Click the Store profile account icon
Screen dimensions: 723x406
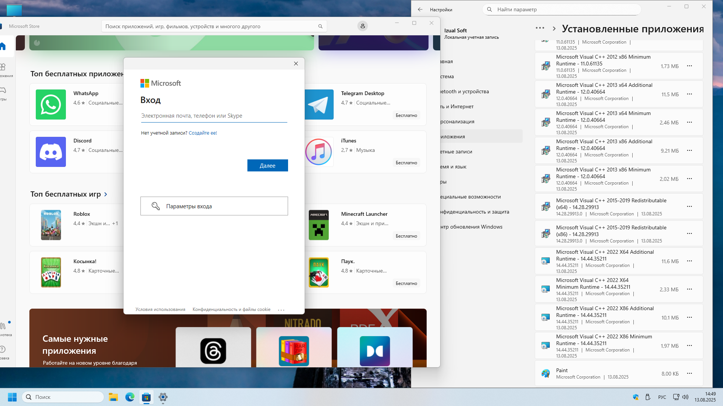[x=363, y=26]
